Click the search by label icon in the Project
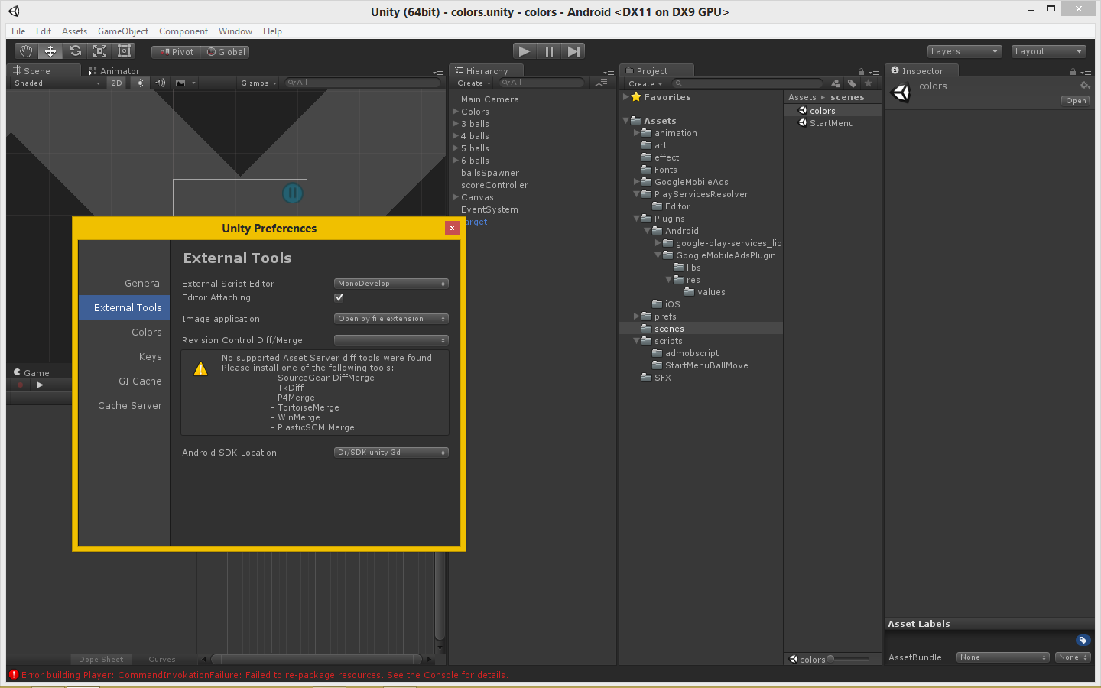 click(852, 83)
